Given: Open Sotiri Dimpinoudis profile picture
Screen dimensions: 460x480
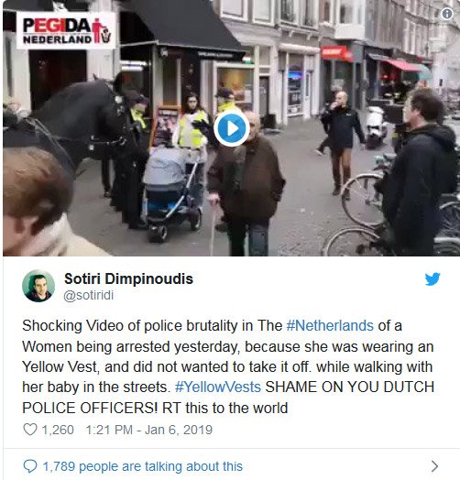Looking at the screenshot, I should click(x=38, y=286).
